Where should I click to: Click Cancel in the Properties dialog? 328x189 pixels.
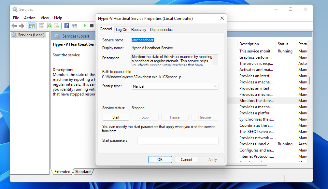pyautogui.click(x=186, y=159)
